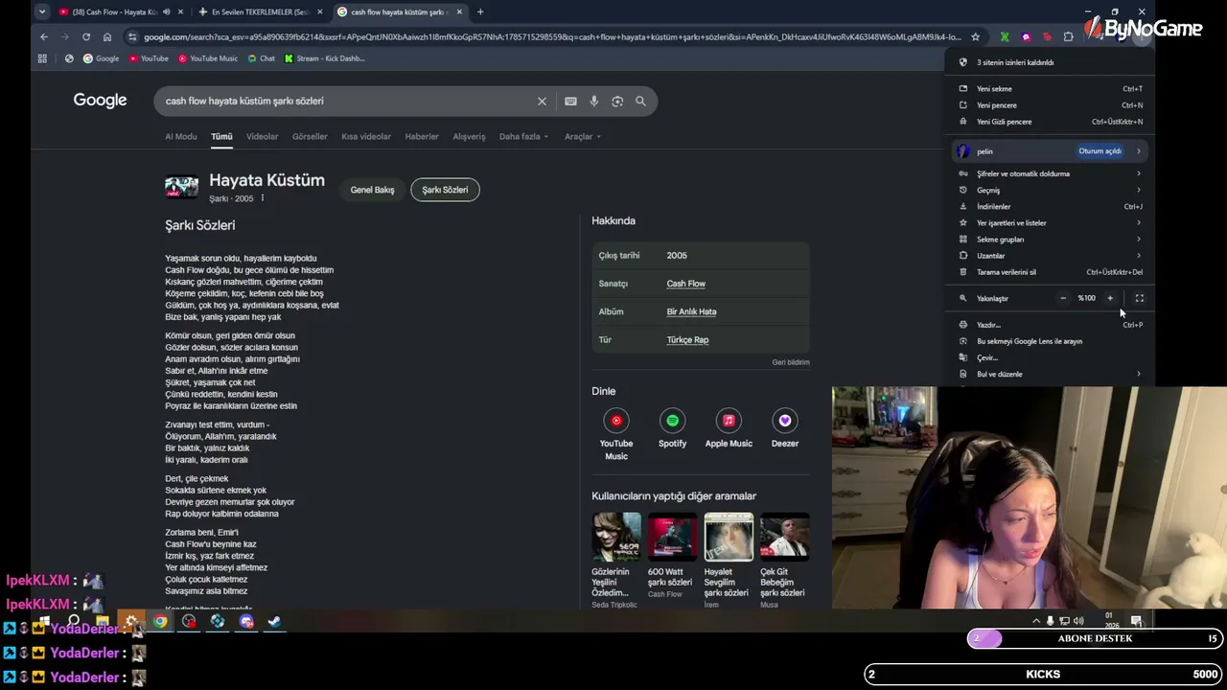Enter full screen from zoom row

pyautogui.click(x=1140, y=298)
